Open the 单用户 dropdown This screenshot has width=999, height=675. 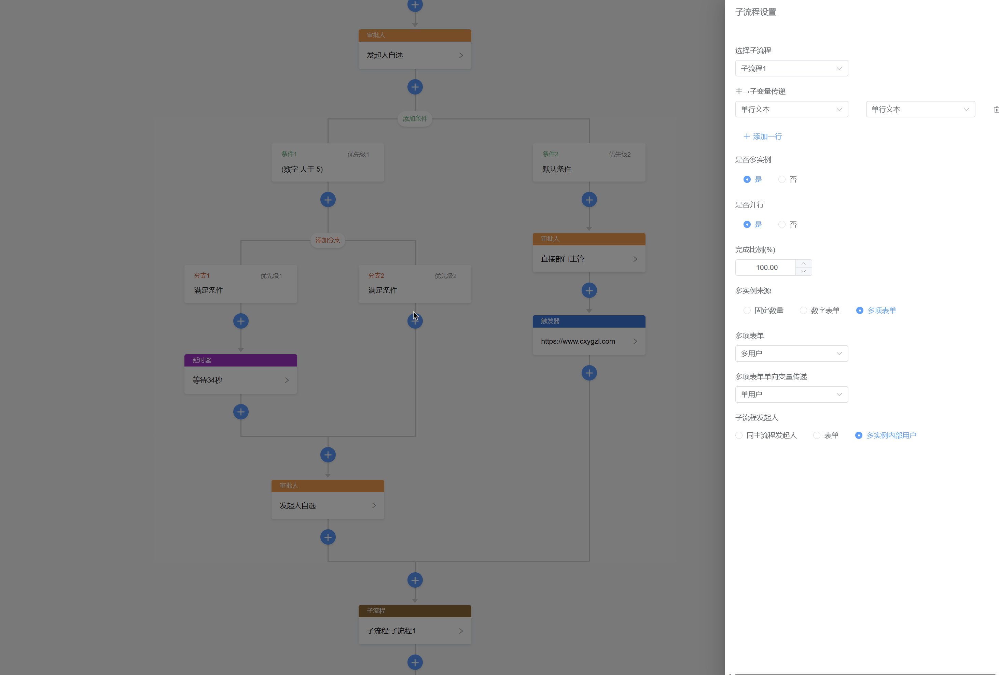(791, 394)
